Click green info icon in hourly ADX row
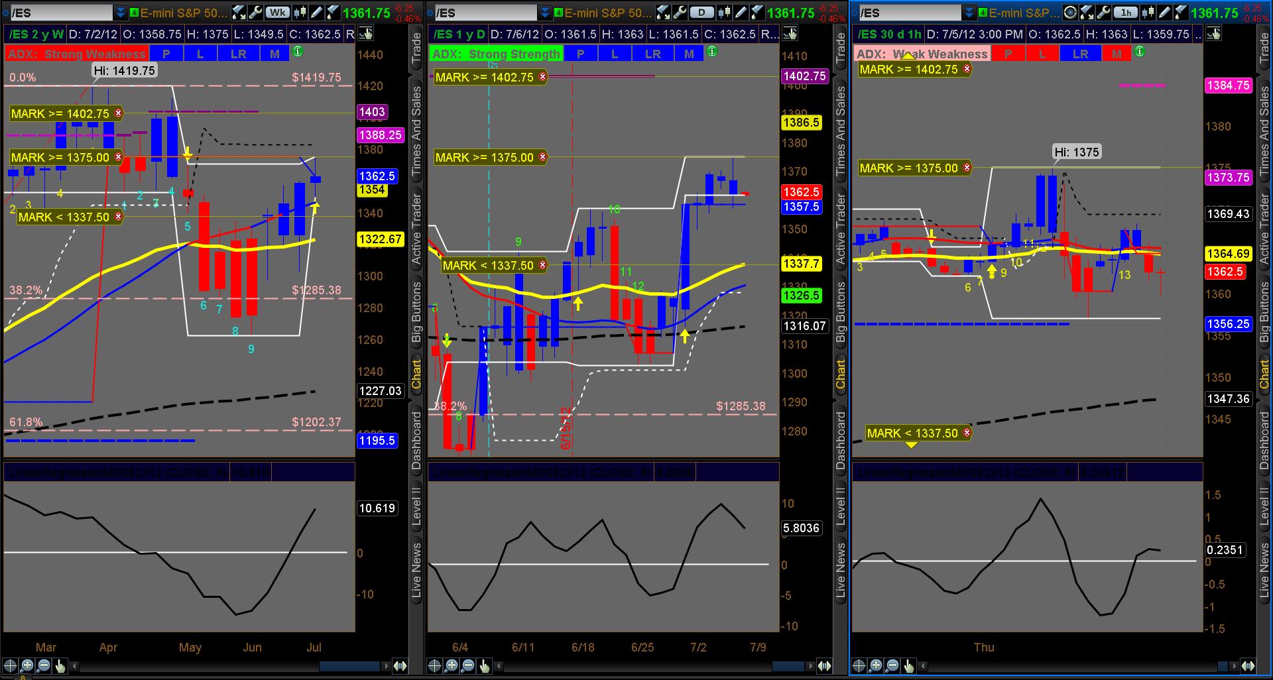Image resolution: width=1273 pixels, height=680 pixels. pyautogui.click(x=1140, y=52)
